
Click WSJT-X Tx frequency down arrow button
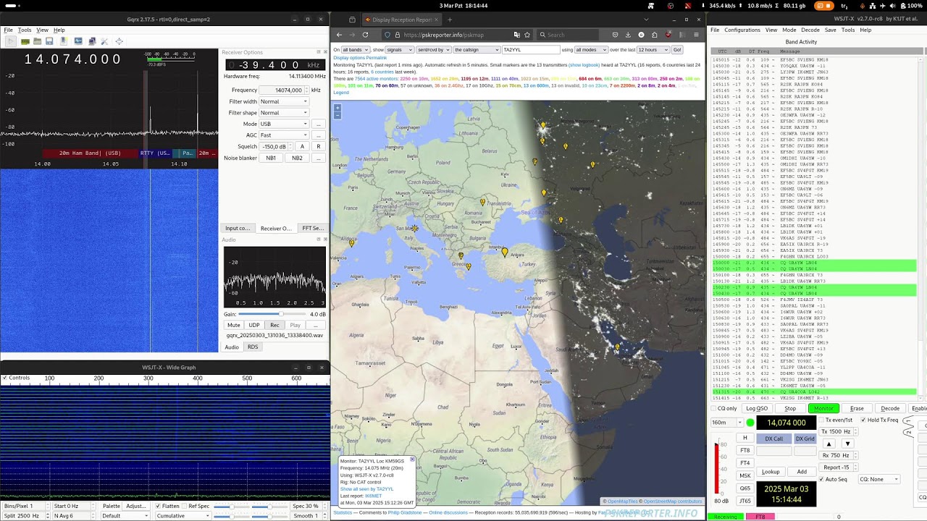coord(848,444)
